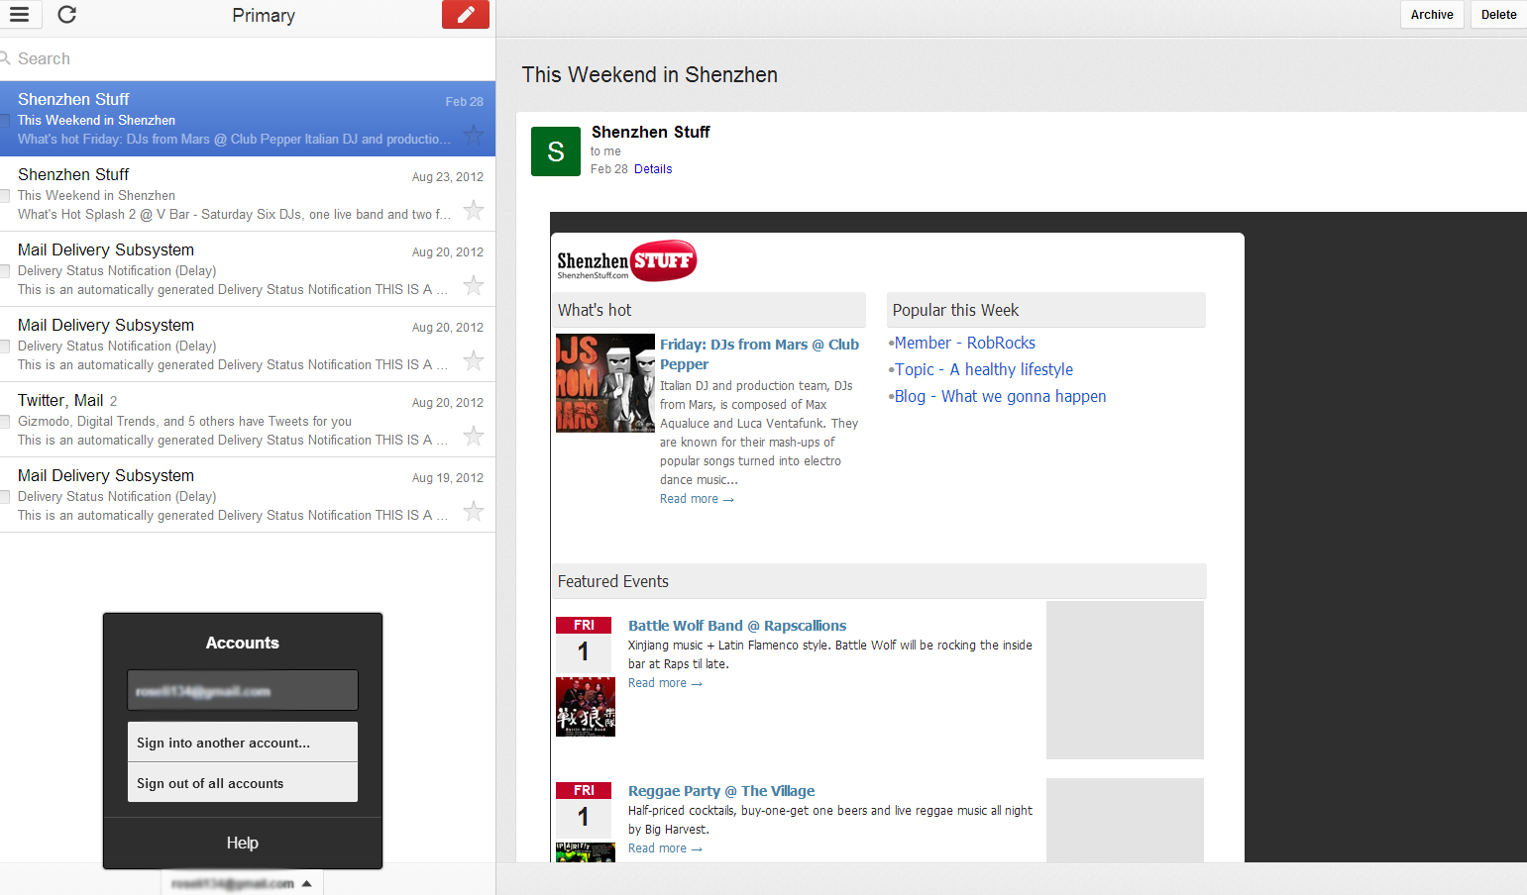Open the hamburger menu
This screenshot has width=1527, height=895.
[x=20, y=15]
